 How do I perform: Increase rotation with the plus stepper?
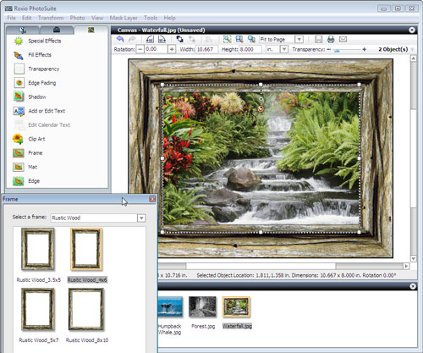172,49
